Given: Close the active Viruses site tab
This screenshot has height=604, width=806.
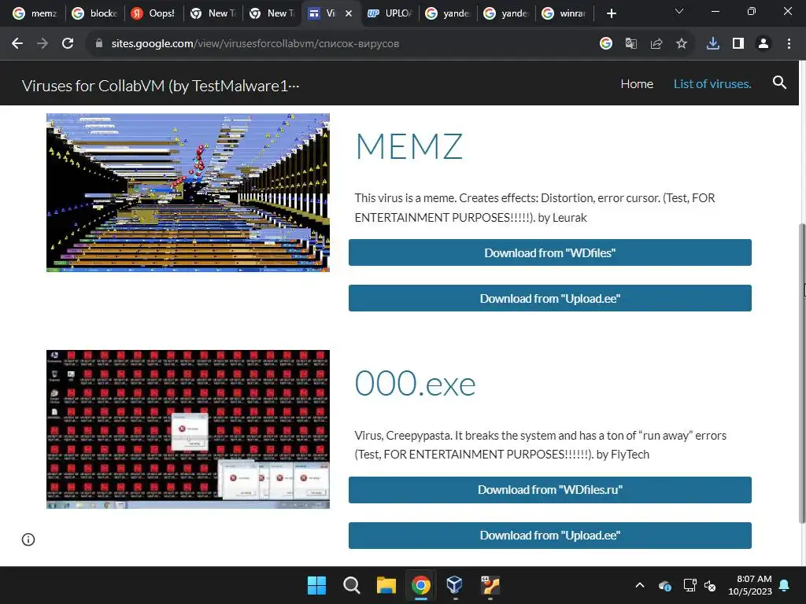Looking at the screenshot, I should [349, 14].
